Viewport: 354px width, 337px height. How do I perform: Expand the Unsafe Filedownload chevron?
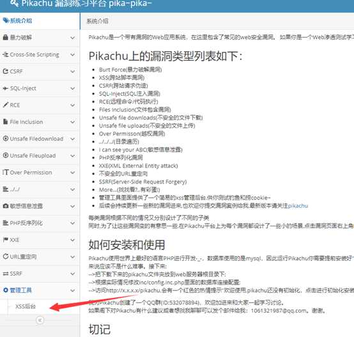point(72,139)
